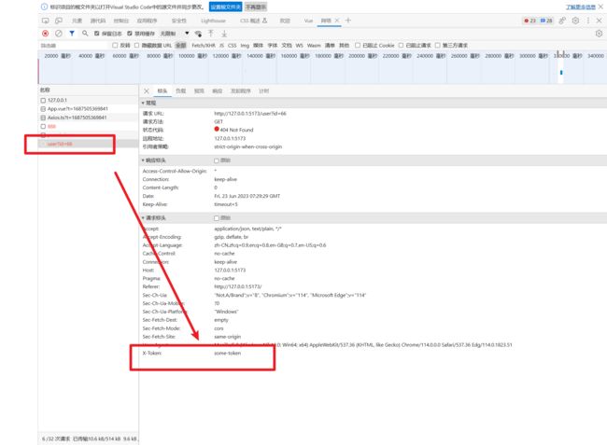Check the third-party requests checkbox
The width and height of the screenshot is (607, 445).
437,45
